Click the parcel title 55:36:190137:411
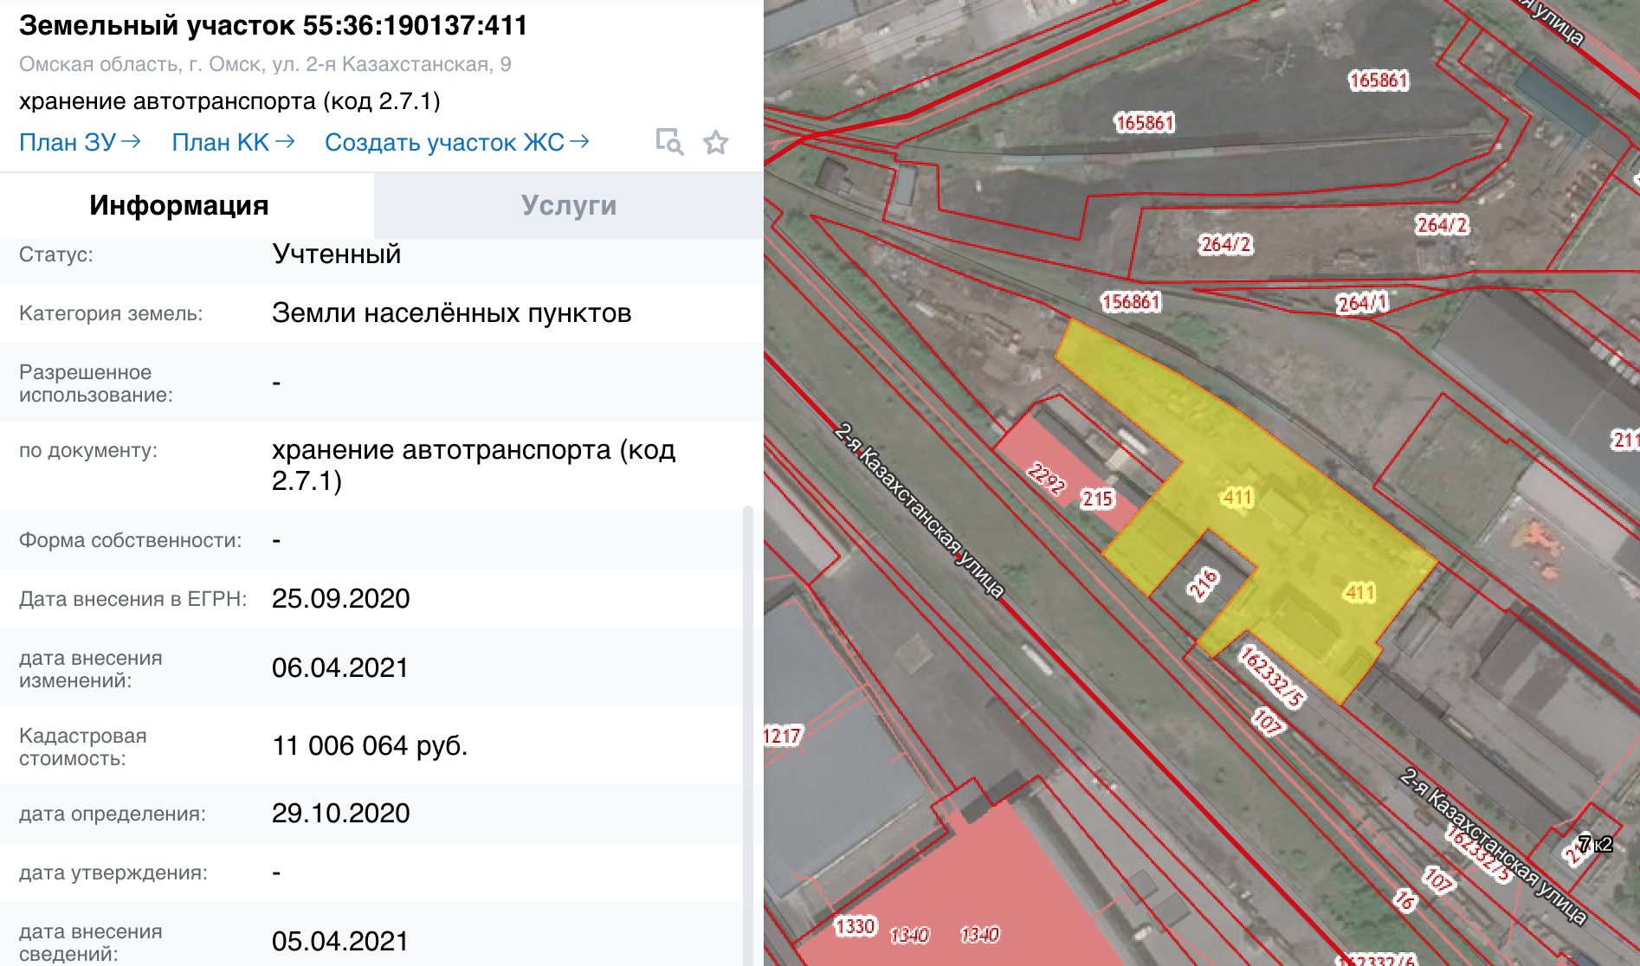This screenshot has height=966, width=1640. tap(273, 26)
